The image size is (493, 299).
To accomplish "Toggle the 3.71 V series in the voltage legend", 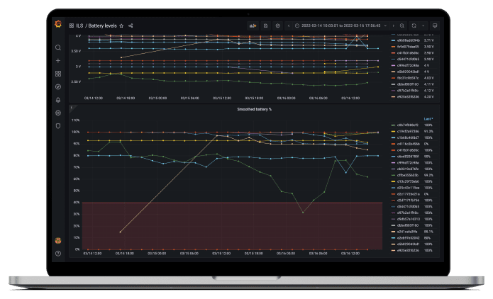I will coord(408,40).
